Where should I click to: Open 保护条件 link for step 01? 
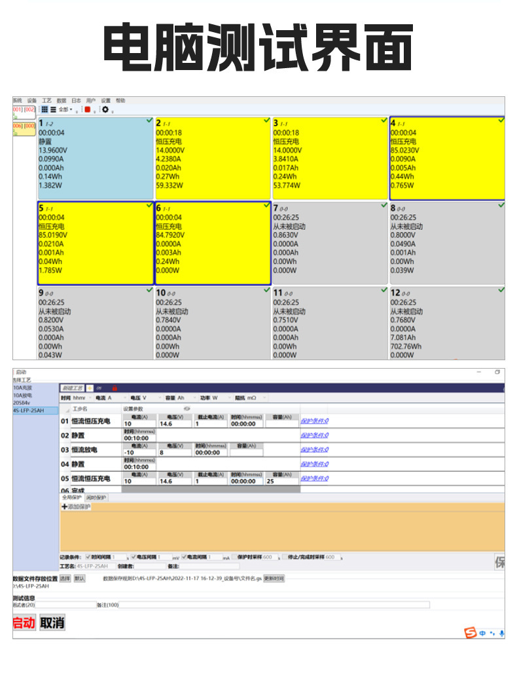click(x=314, y=421)
